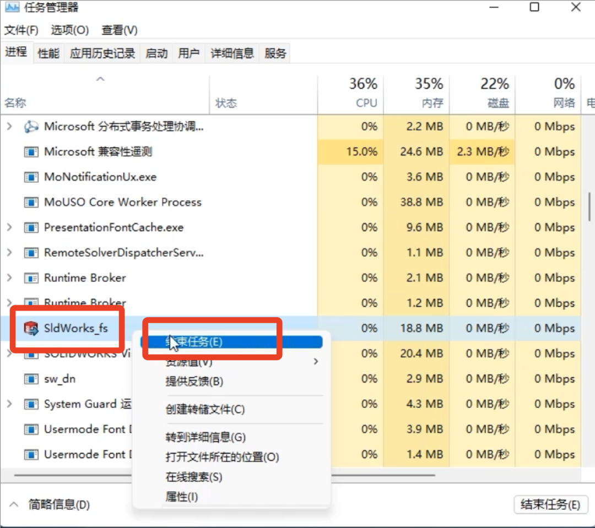Click the 结束任务(E) button
595x528 pixels.
coord(550,505)
